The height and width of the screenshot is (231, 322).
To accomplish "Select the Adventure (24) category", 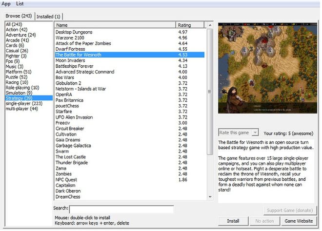I will click(21, 35).
